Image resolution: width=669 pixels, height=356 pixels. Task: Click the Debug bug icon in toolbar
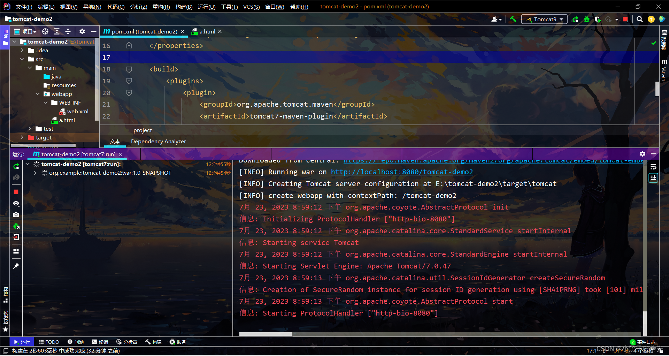click(587, 19)
